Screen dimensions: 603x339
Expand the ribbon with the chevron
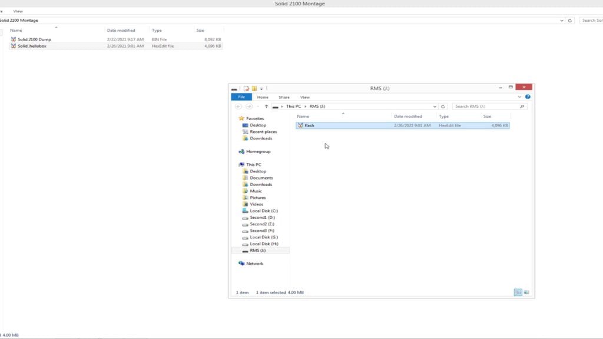click(x=519, y=97)
